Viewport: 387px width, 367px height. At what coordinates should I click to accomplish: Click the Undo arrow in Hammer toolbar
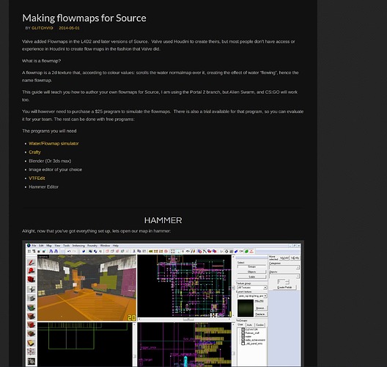tap(69, 251)
